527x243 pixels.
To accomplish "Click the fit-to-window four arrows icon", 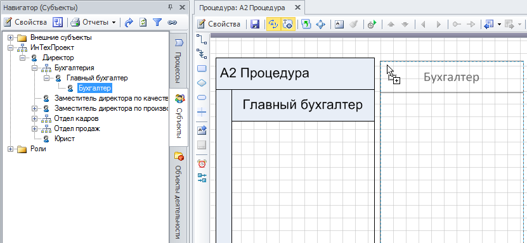I will [x=321, y=24].
